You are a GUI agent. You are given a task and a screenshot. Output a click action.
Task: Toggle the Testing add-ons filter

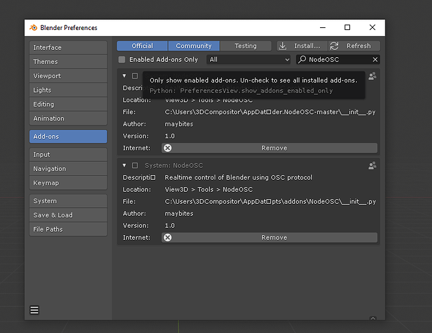(245, 46)
